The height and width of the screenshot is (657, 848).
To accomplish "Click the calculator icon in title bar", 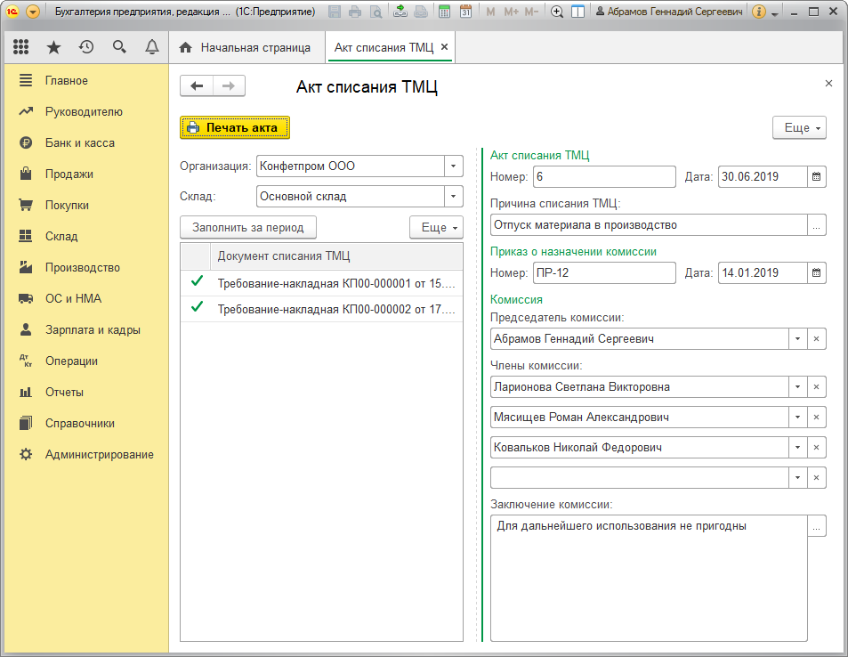I will tap(445, 12).
